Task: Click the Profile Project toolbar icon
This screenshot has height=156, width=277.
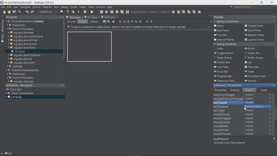Action: click(92, 12)
